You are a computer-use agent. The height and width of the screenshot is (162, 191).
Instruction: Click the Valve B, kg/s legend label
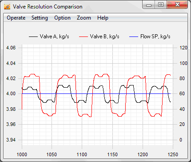pos(104,36)
